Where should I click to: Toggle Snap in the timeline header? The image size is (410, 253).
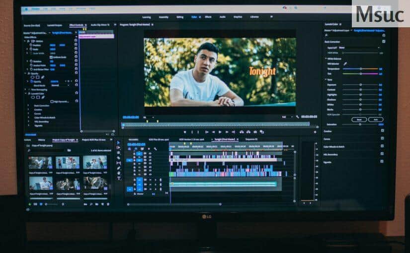pyautogui.click(x=136, y=149)
